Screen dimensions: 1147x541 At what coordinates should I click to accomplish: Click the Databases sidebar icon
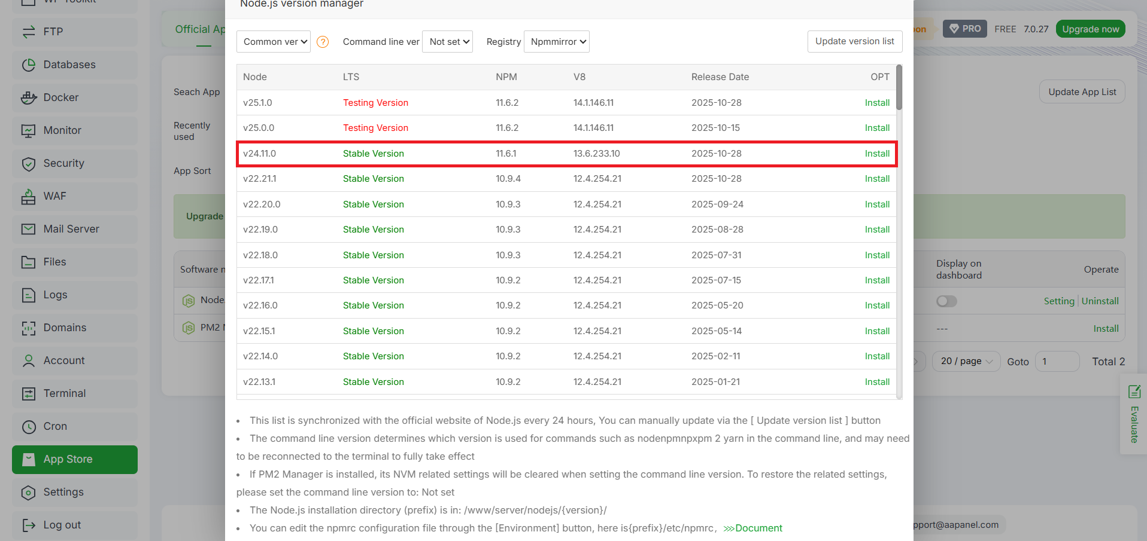pyautogui.click(x=28, y=65)
